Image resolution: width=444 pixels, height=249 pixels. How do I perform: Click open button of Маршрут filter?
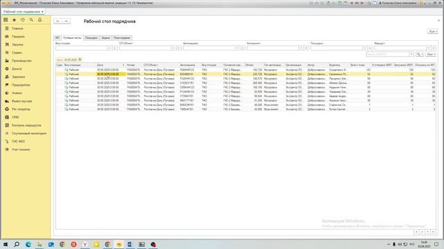pos(434,48)
